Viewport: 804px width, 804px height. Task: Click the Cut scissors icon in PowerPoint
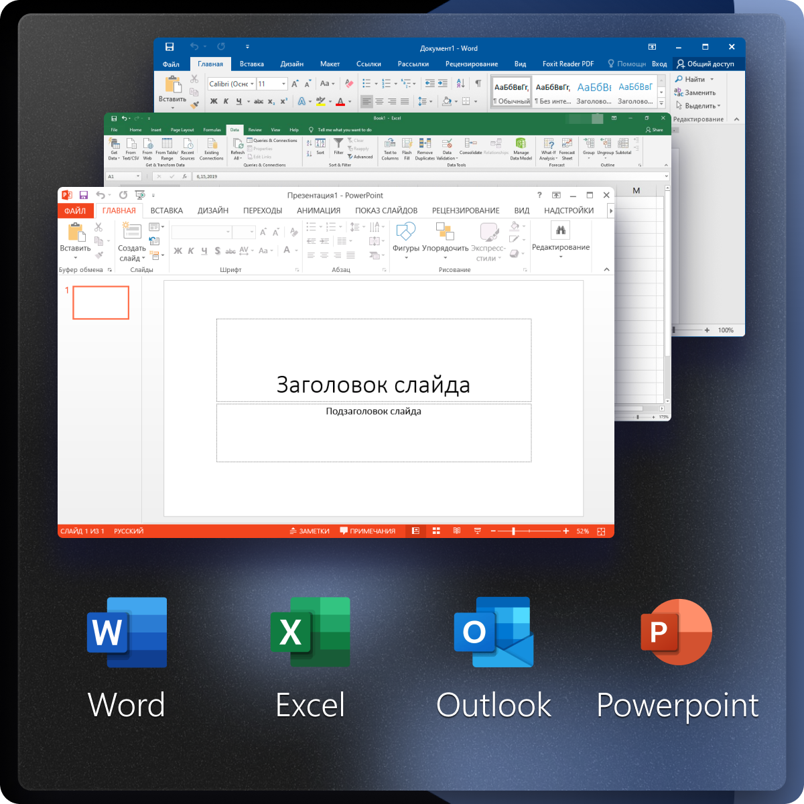pyautogui.click(x=98, y=227)
